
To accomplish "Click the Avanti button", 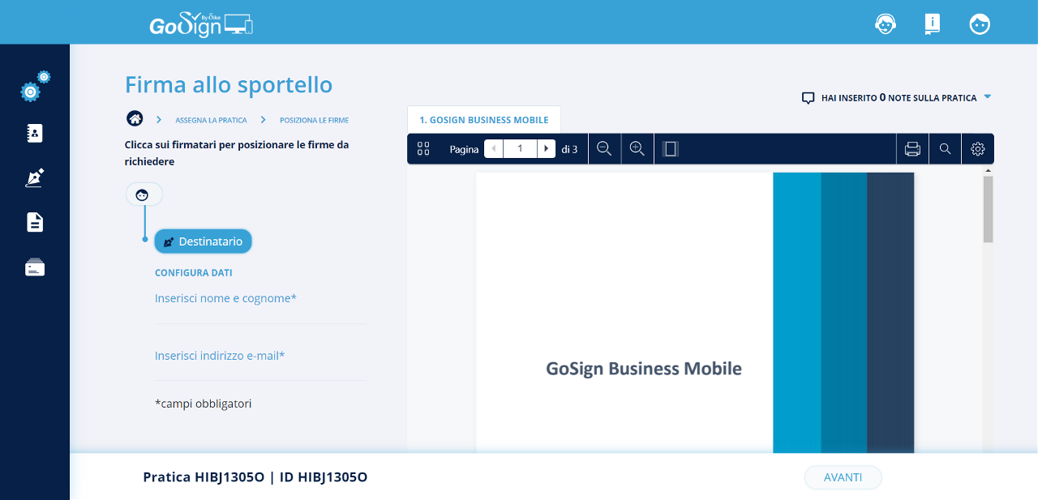I will (843, 477).
